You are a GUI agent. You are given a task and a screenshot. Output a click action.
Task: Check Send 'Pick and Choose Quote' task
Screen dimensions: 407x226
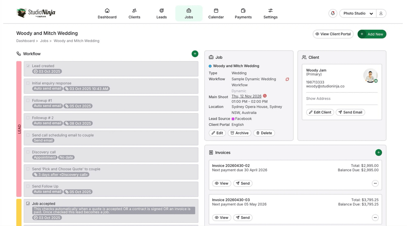pyautogui.click(x=28, y=169)
